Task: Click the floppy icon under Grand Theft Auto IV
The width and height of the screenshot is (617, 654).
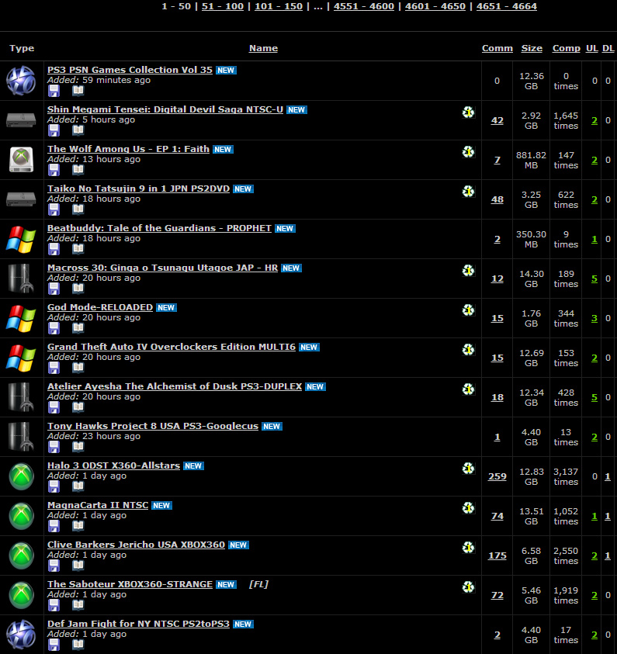Action: click(x=54, y=368)
